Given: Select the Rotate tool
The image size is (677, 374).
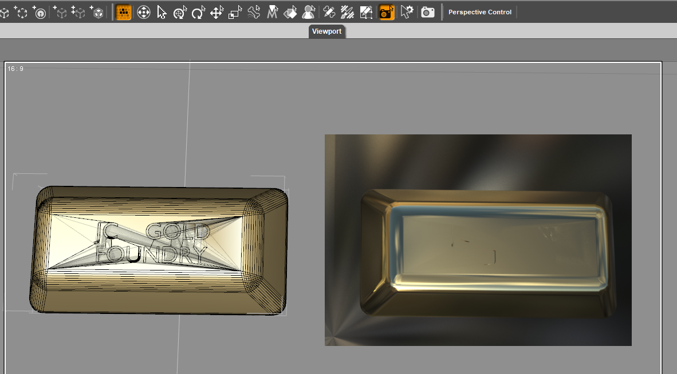Looking at the screenshot, I should (198, 13).
